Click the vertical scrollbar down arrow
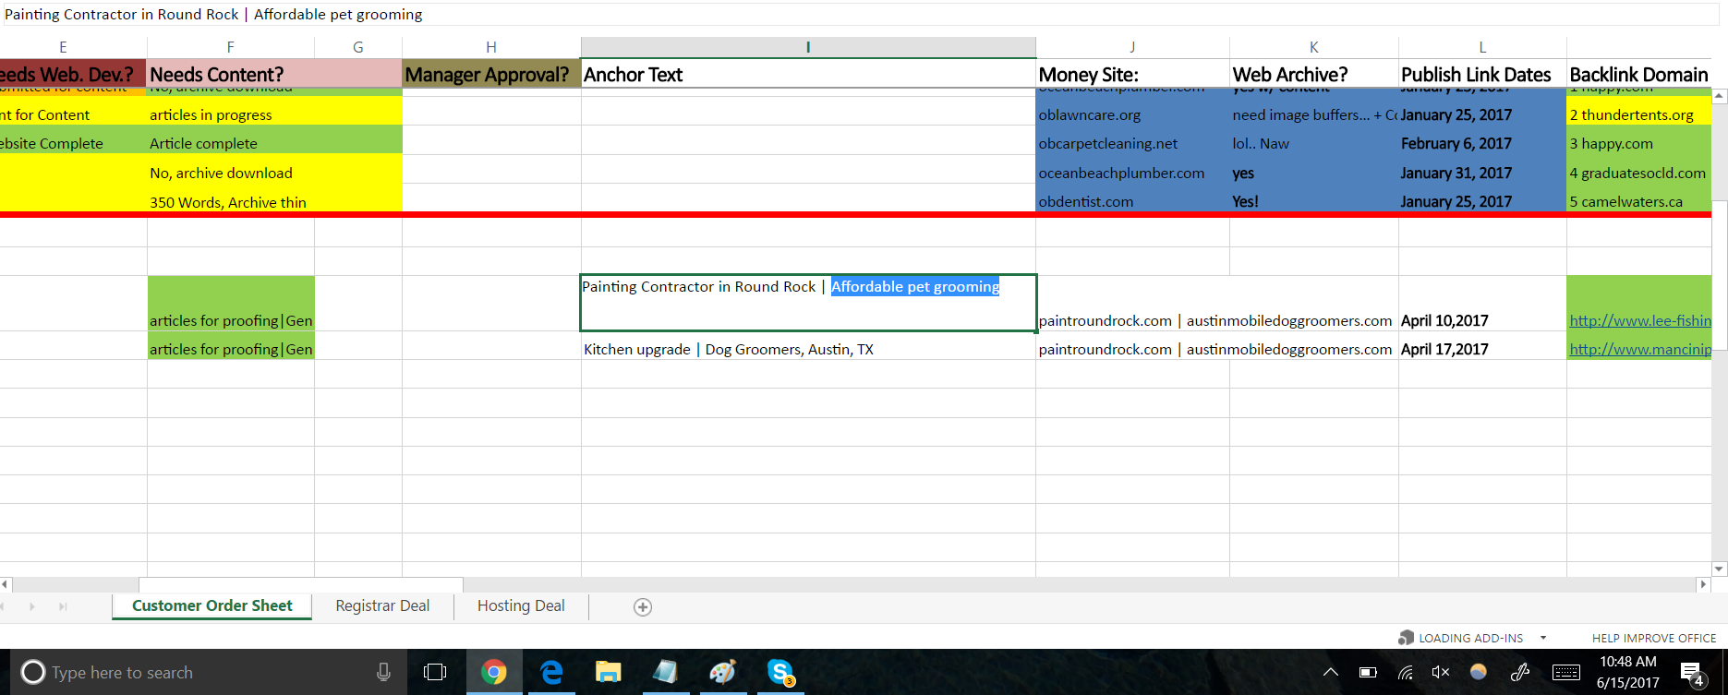Image resolution: width=1728 pixels, height=695 pixels. 1719,569
